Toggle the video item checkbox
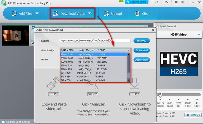Screen dimensions: 203x124 33,28
